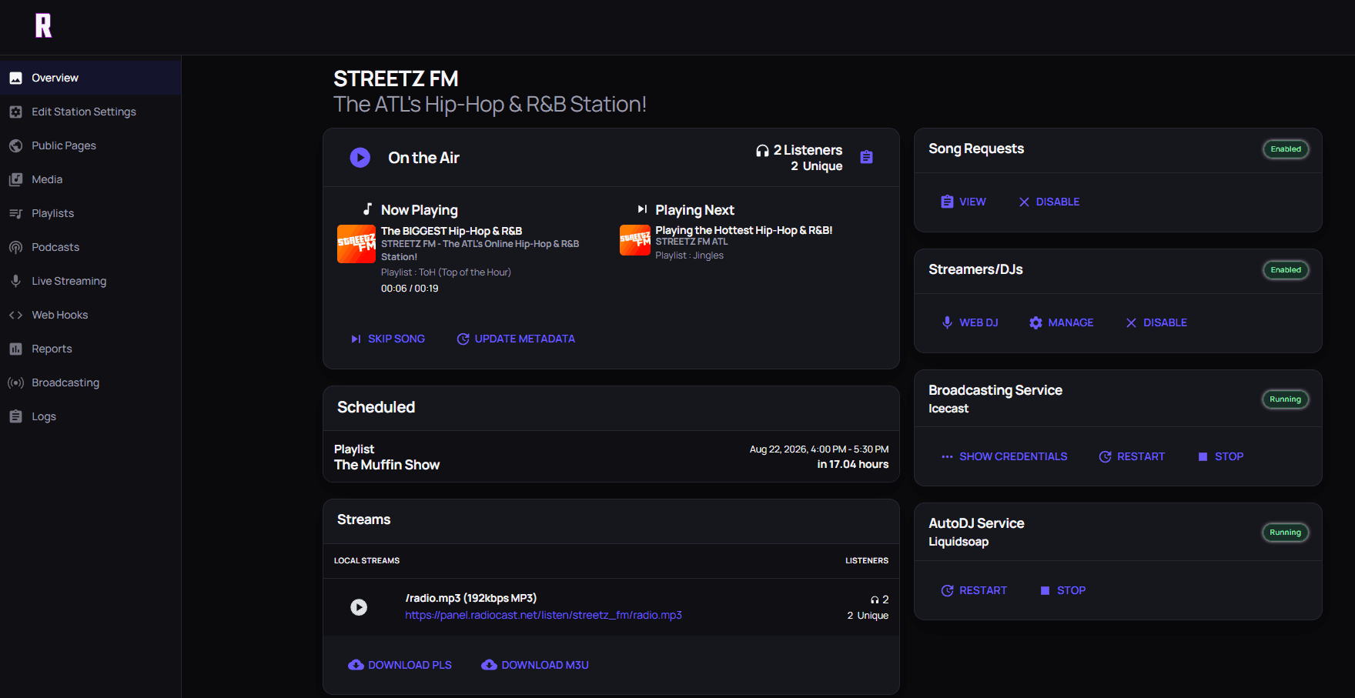Show Icecast broadcasting credentials

(x=1004, y=456)
